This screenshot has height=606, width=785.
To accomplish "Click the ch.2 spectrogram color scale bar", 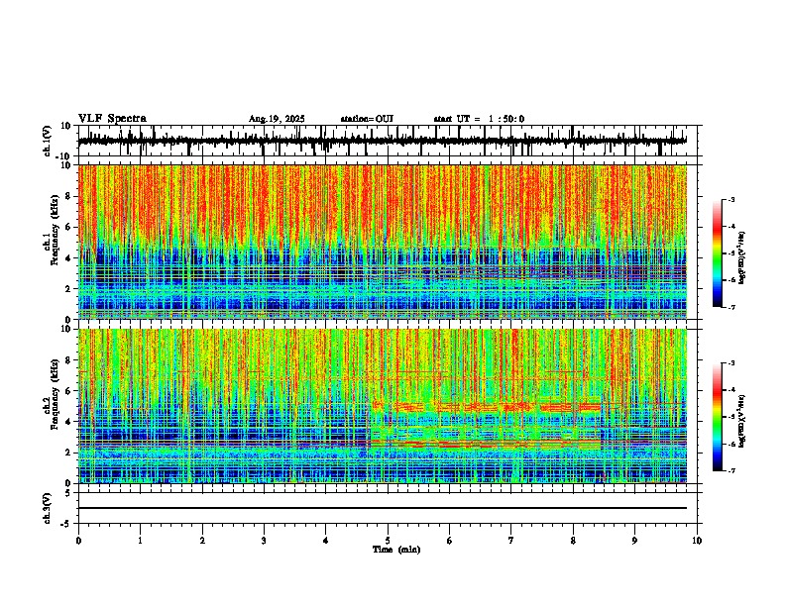I will tap(718, 417).
